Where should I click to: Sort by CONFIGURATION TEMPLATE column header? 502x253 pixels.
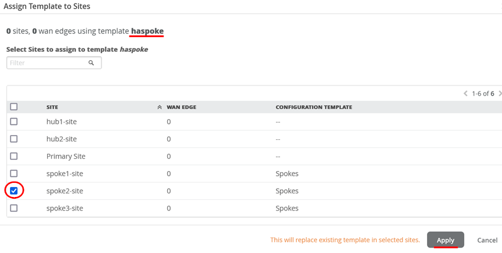pyautogui.click(x=314, y=107)
